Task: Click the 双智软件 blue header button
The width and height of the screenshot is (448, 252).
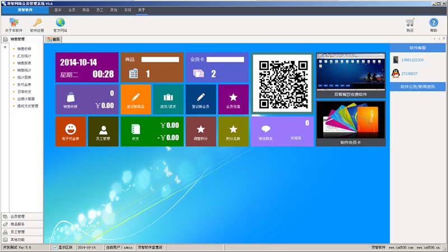Action: tap(25, 10)
